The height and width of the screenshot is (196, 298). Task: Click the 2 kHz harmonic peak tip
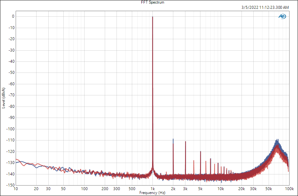173,139
